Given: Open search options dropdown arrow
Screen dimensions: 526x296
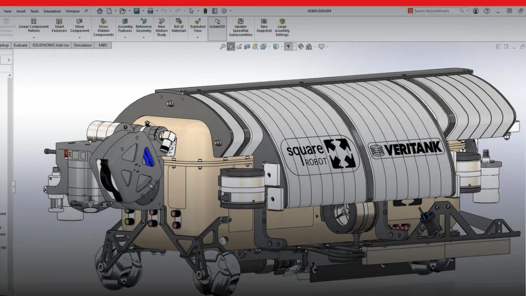Looking at the screenshot, I should (467, 11).
